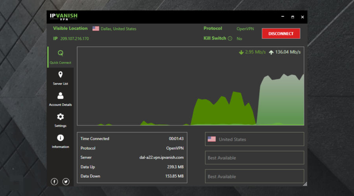Open the Server List section
354x196 pixels.
click(60, 78)
